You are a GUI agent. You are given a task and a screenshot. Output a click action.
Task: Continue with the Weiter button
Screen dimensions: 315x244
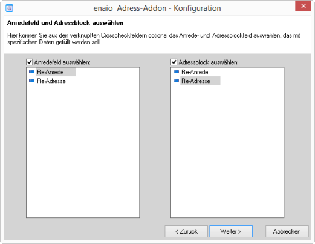pos(231,231)
